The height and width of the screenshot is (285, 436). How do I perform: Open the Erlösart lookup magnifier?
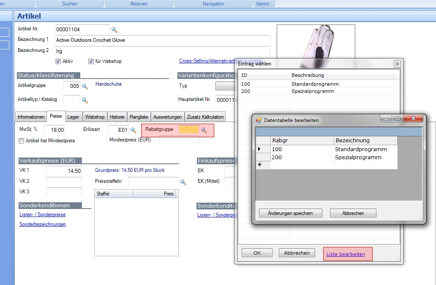[133, 130]
